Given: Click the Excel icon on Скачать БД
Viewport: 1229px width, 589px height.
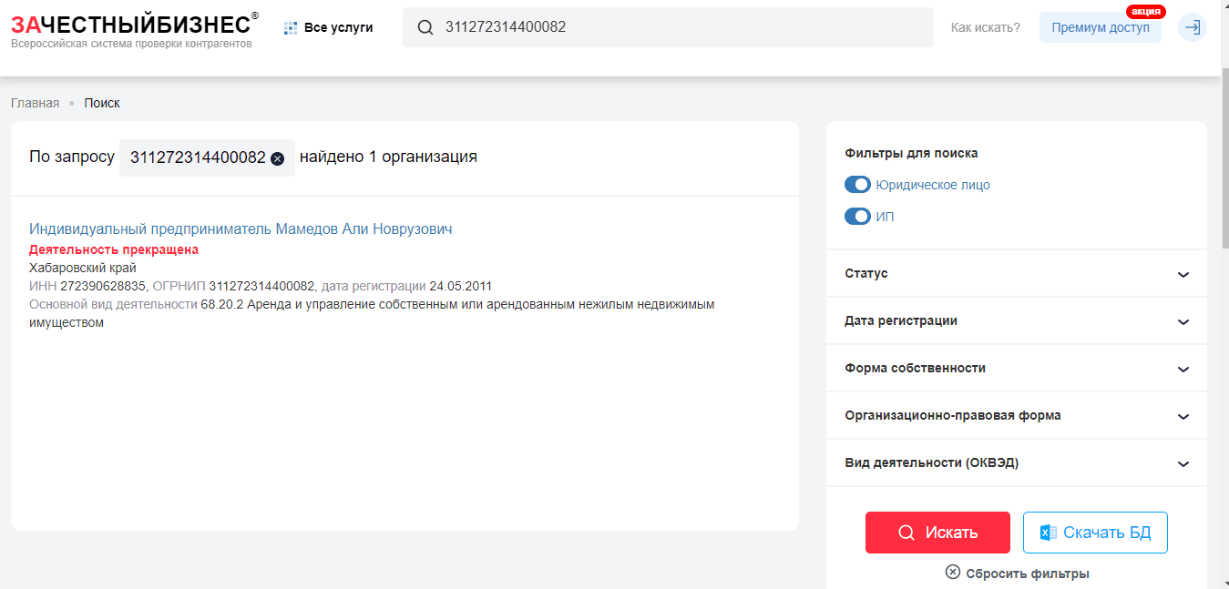Looking at the screenshot, I should (x=1049, y=533).
